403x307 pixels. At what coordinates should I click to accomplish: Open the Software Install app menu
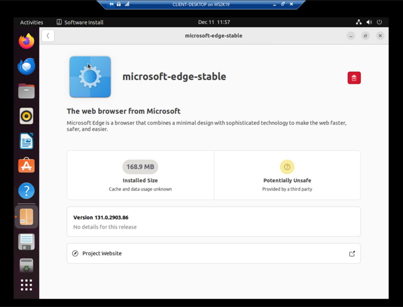pos(80,22)
